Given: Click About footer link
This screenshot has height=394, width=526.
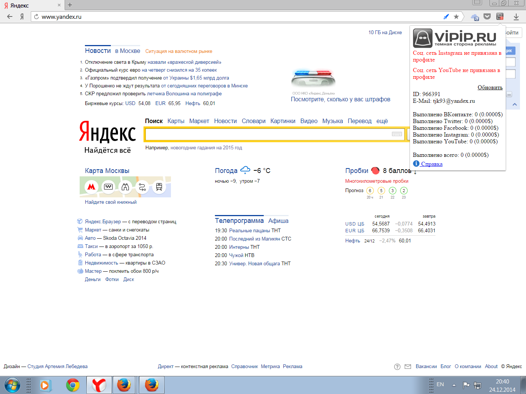Looking at the screenshot, I should (491, 367).
